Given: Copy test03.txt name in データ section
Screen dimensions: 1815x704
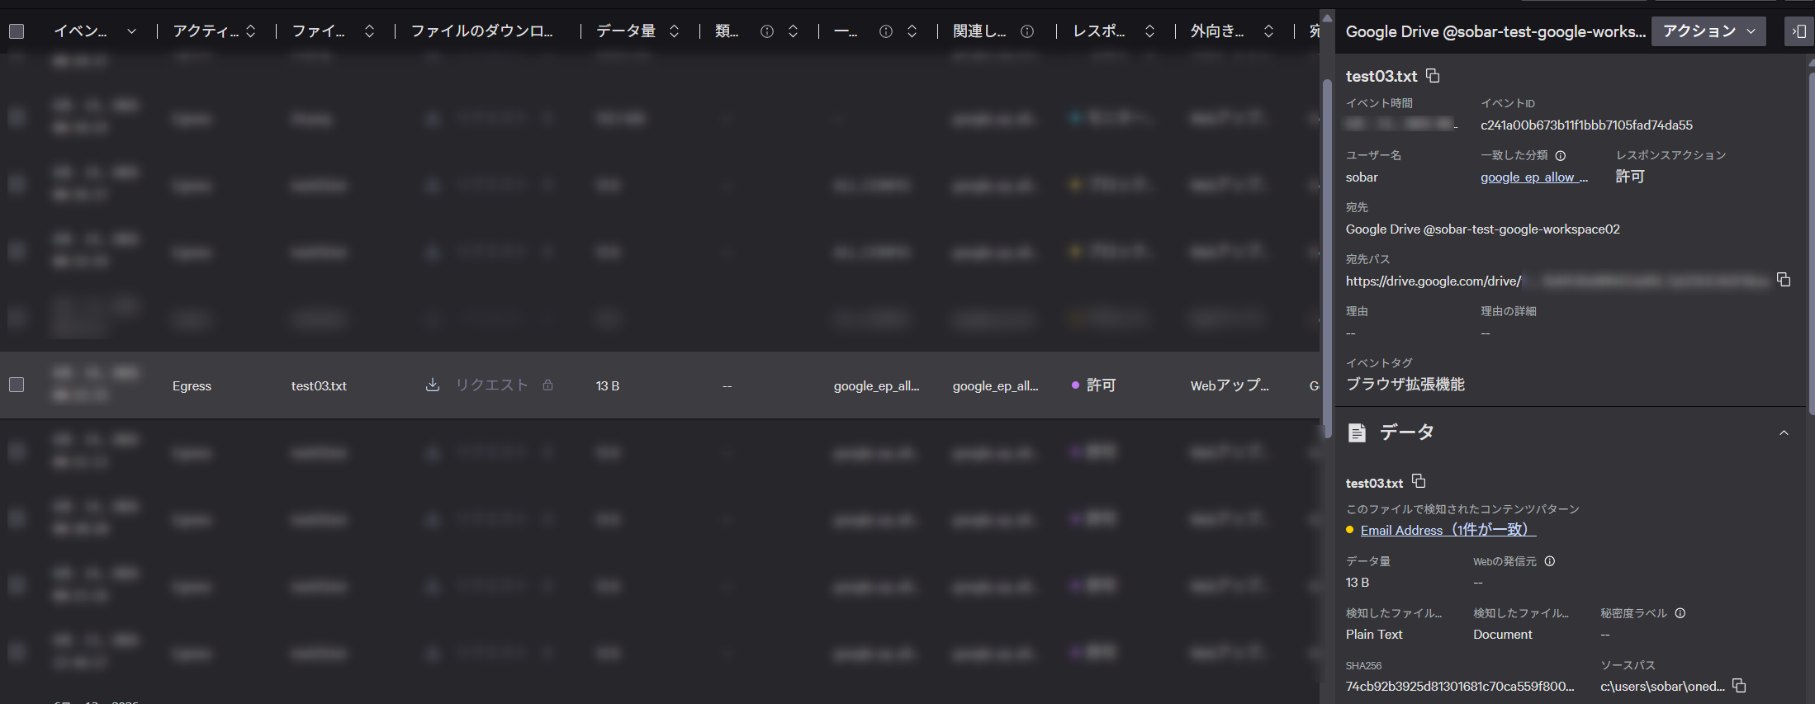Looking at the screenshot, I should [x=1419, y=481].
